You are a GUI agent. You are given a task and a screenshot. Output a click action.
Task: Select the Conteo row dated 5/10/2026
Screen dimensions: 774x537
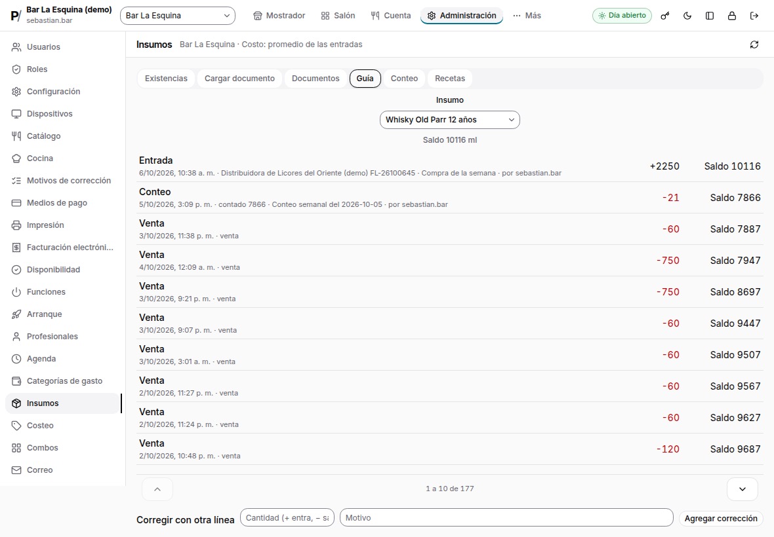coord(450,198)
